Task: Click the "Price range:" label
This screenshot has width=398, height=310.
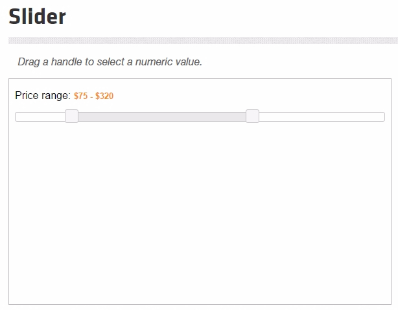Action: [43, 96]
